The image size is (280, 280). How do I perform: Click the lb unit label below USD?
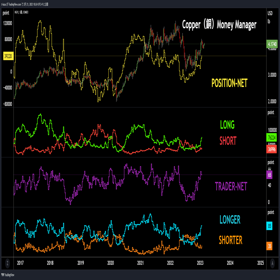click(x=269, y=21)
